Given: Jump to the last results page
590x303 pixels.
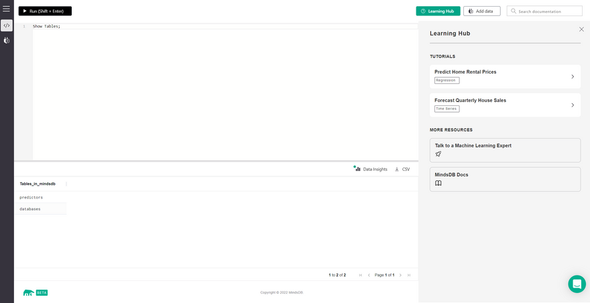Looking at the screenshot, I should [x=409, y=275].
